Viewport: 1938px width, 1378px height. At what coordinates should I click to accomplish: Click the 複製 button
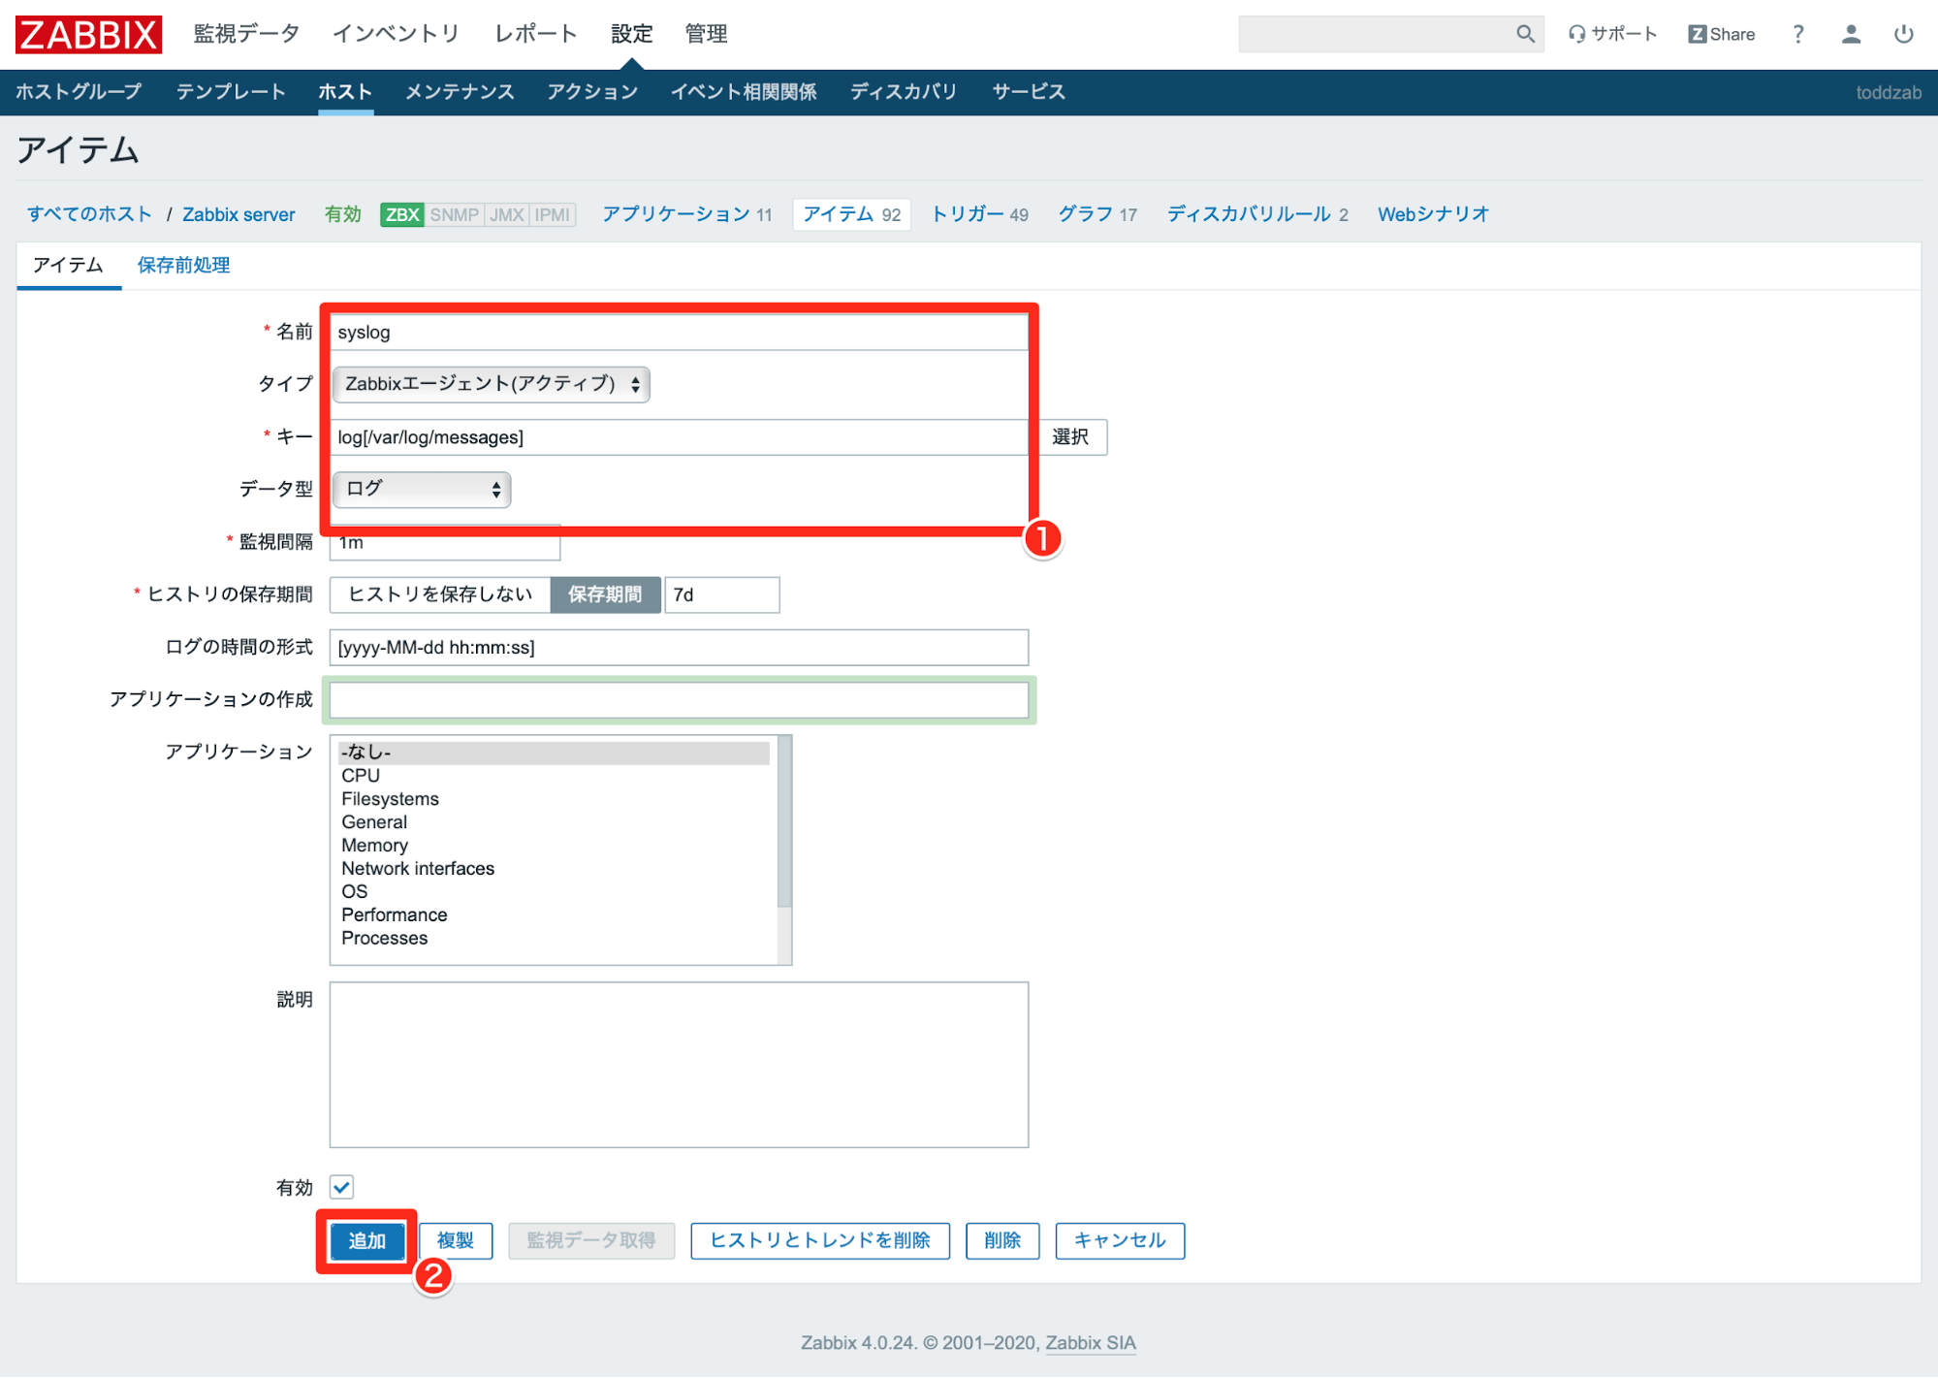(x=456, y=1240)
